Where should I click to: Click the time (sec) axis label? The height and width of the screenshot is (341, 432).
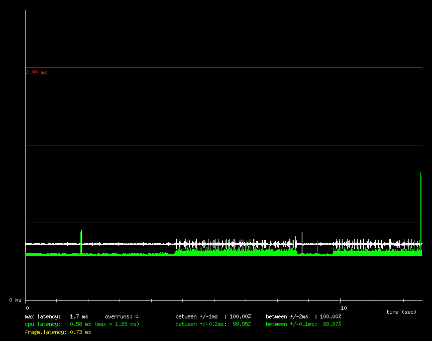click(x=401, y=312)
